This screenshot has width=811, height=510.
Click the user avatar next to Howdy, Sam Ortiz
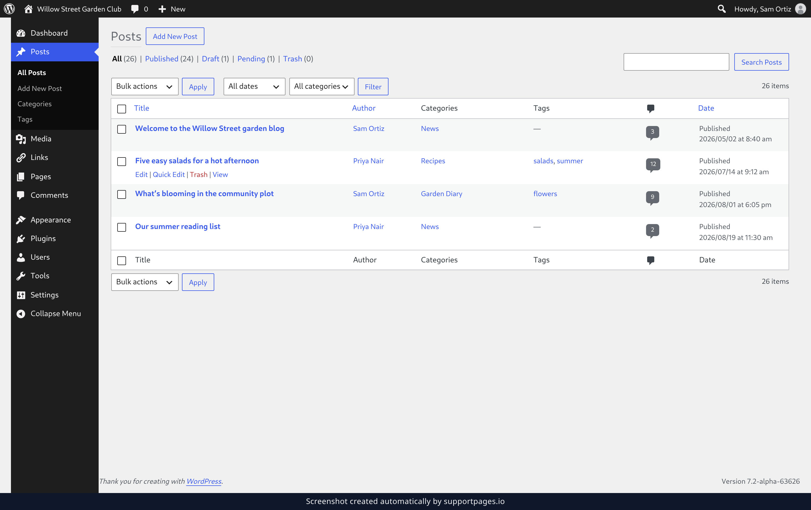coord(801,9)
